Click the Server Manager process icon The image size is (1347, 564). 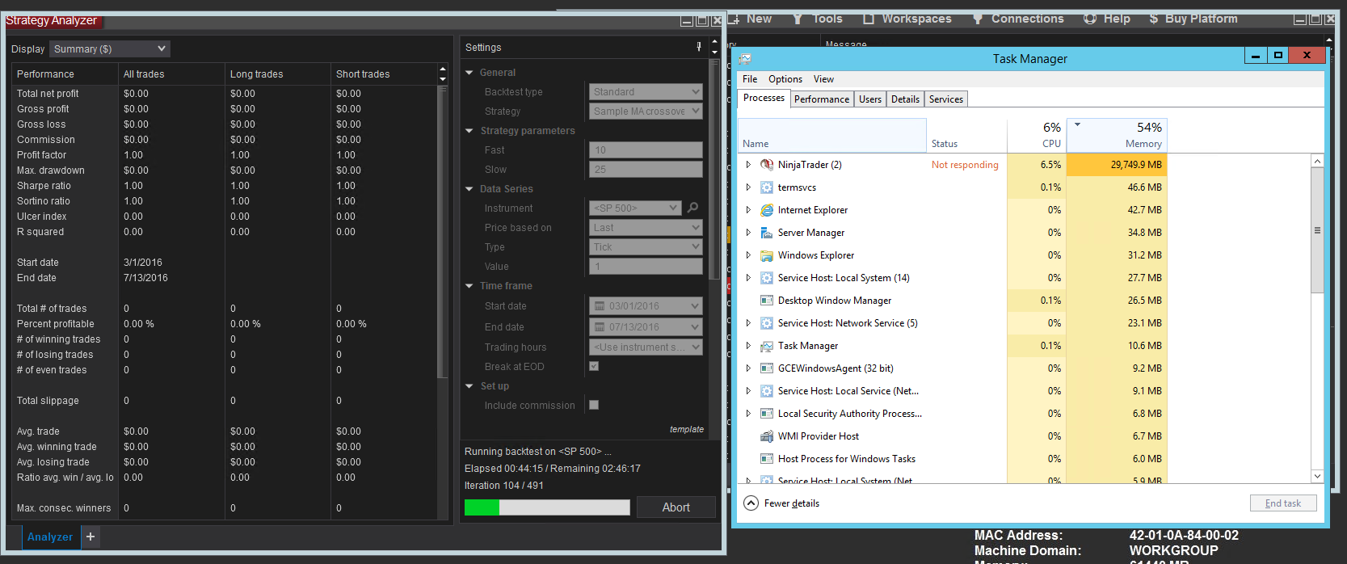(767, 233)
